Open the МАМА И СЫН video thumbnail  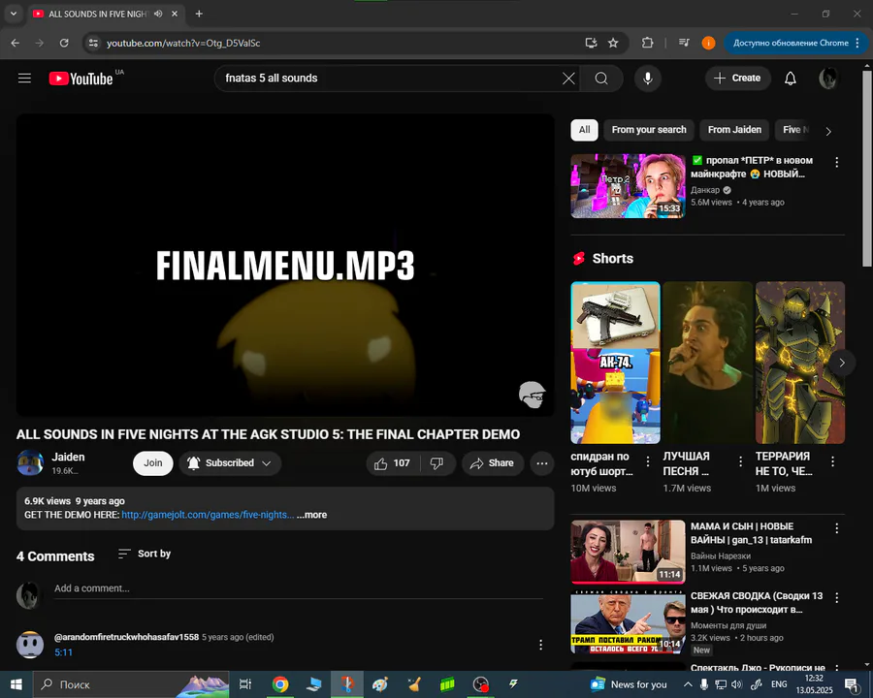(x=628, y=552)
